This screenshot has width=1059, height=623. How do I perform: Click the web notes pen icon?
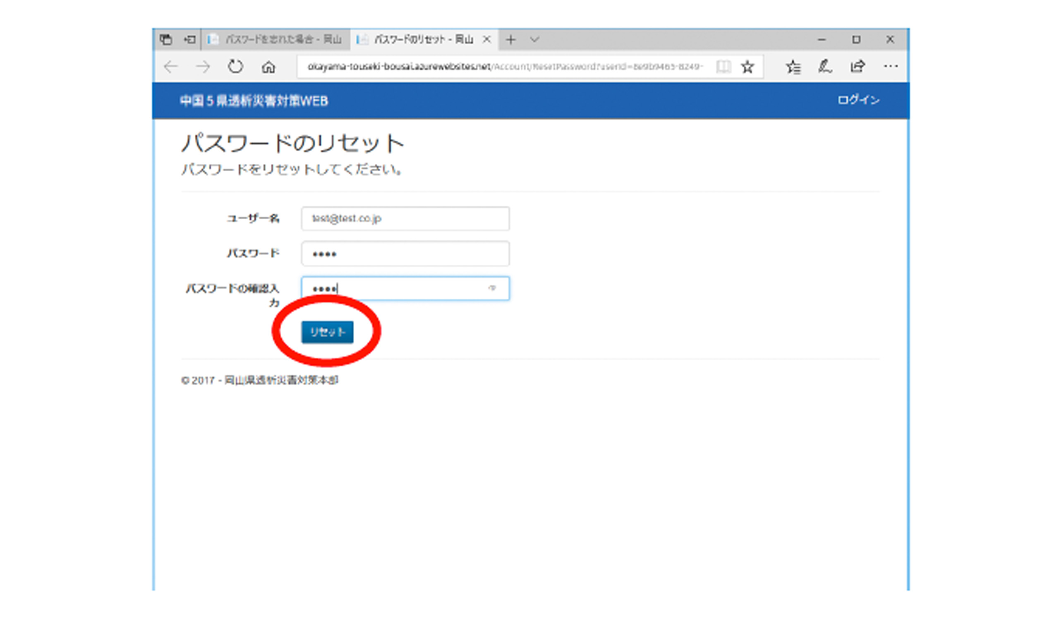824,67
